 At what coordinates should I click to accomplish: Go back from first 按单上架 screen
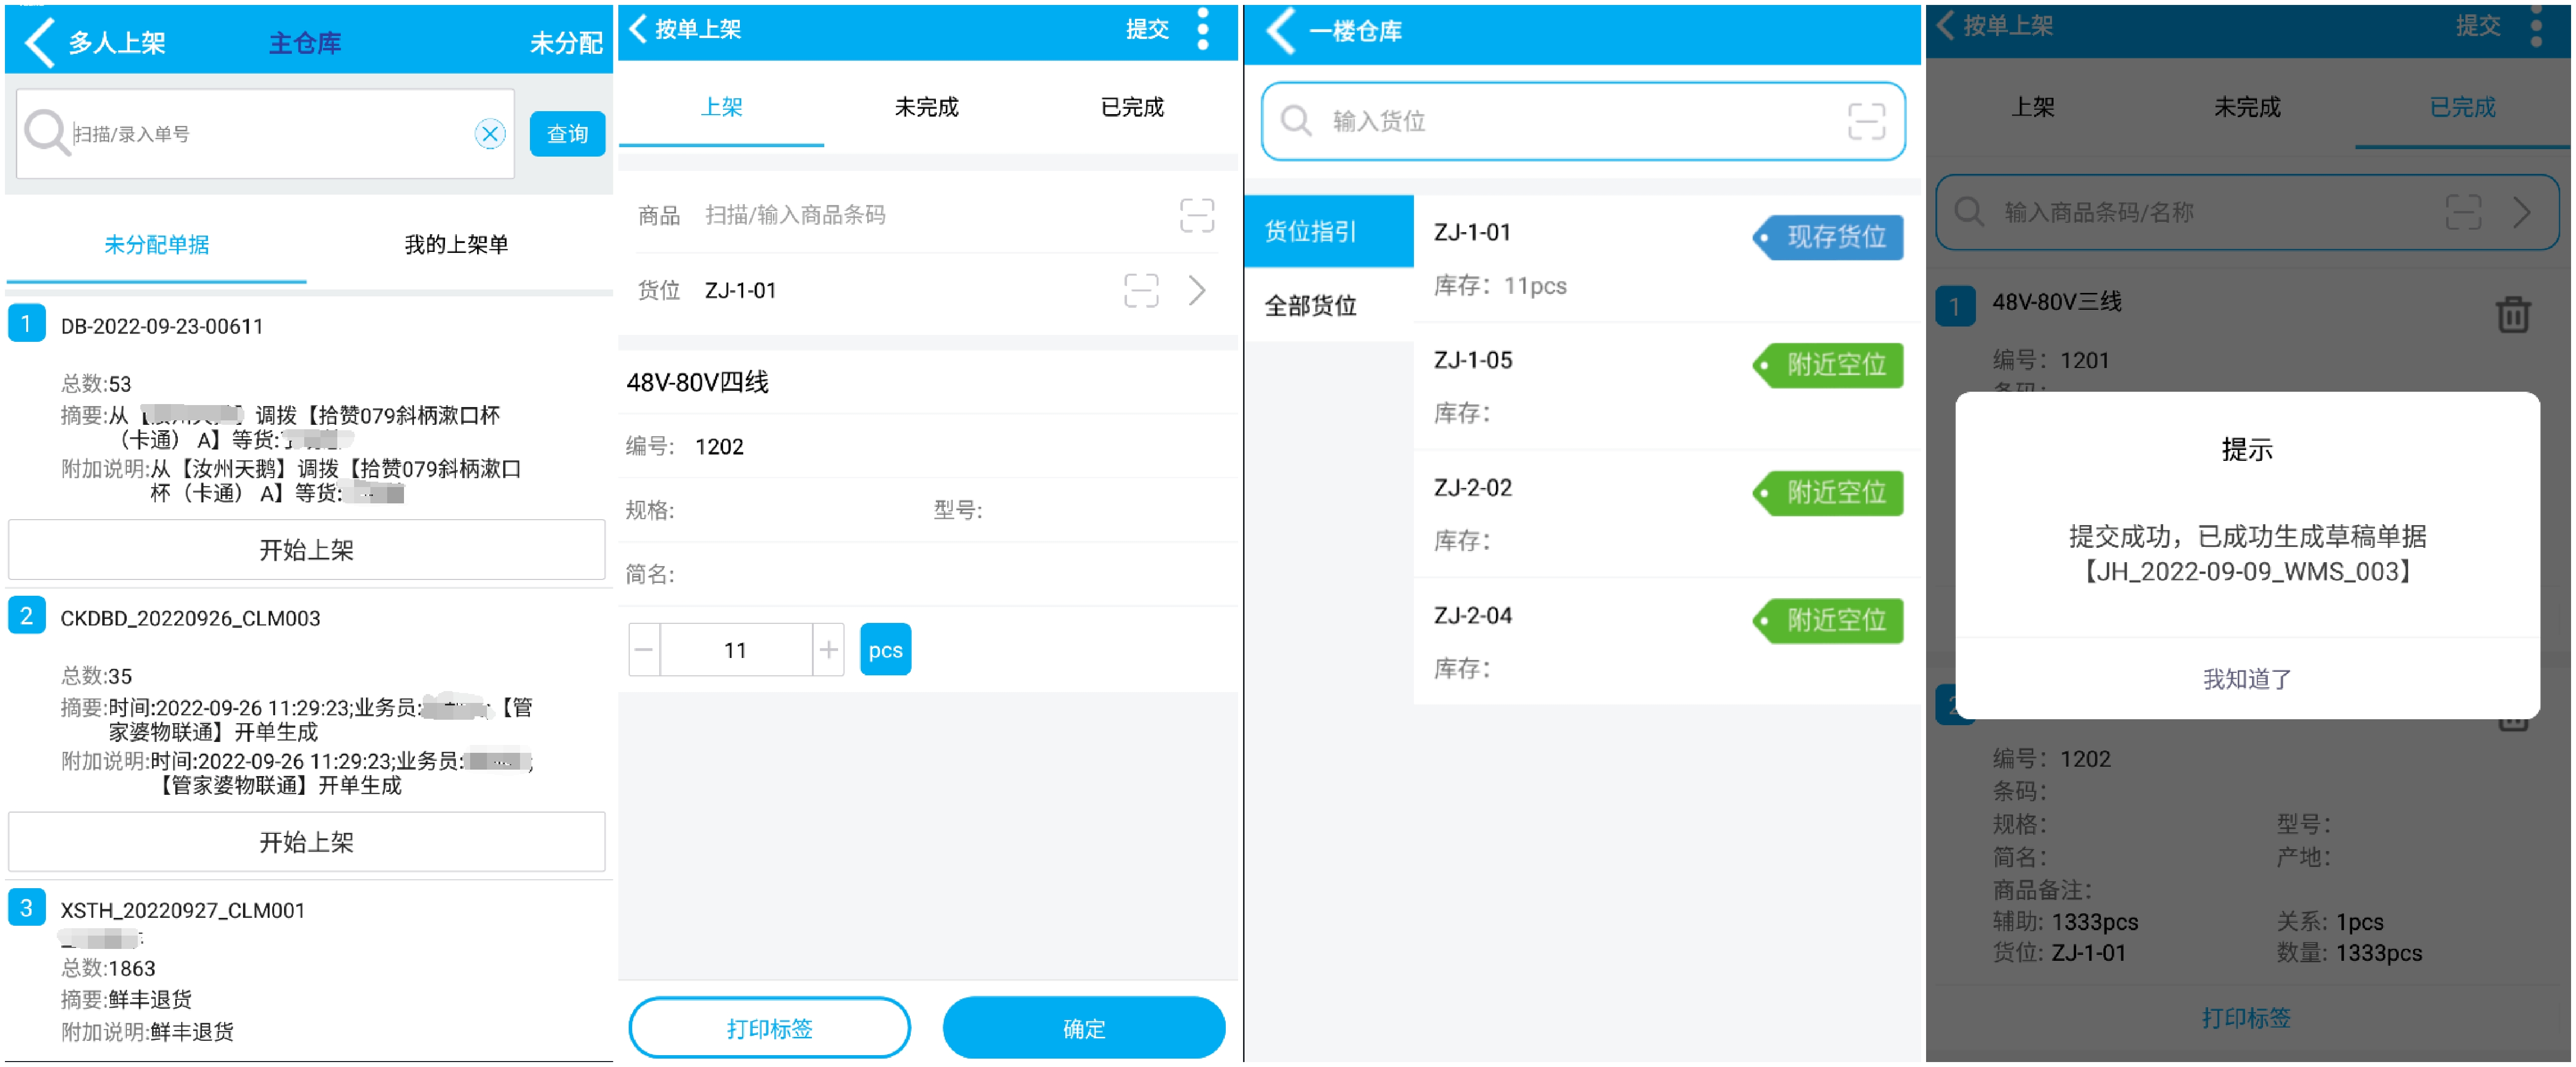pyautogui.click(x=638, y=29)
